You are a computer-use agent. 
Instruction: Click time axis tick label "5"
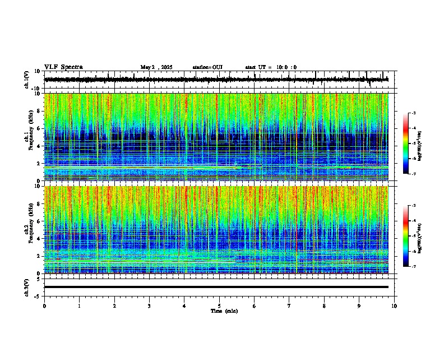[x=219, y=306]
